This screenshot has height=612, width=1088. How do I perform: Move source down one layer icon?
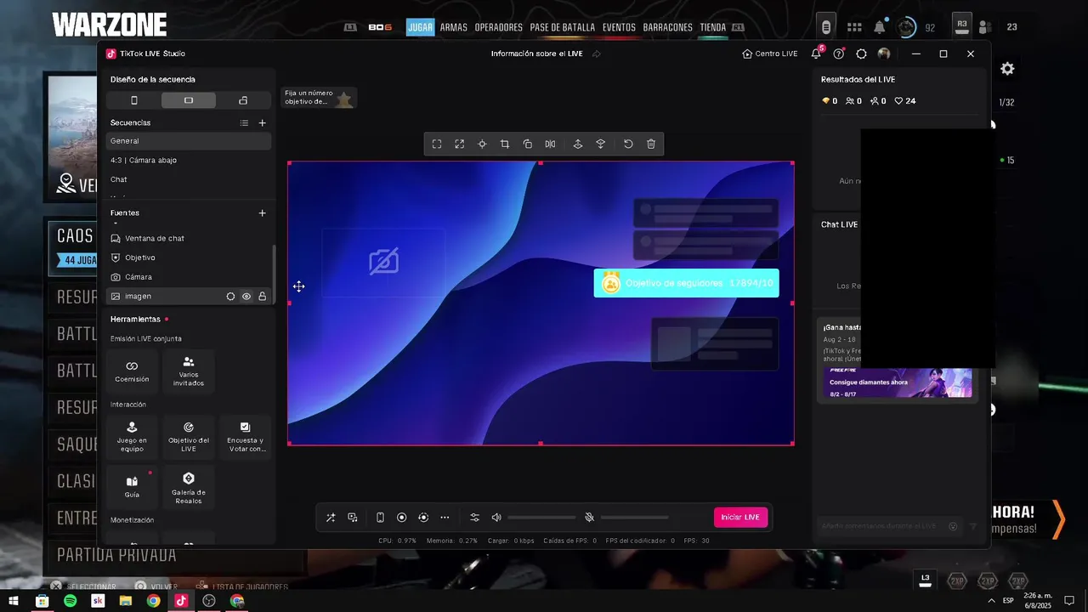pyautogui.click(x=601, y=144)
